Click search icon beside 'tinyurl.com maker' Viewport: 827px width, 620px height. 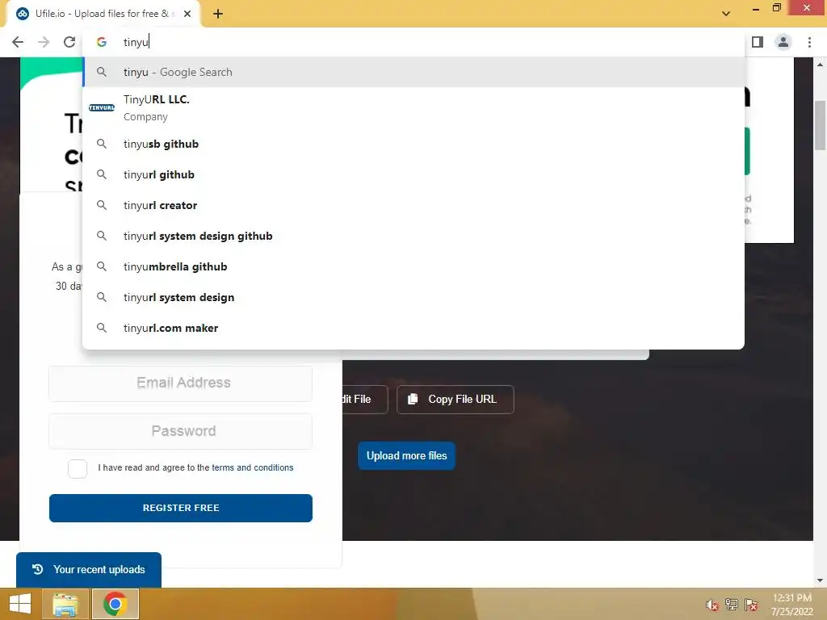[102, 328]
